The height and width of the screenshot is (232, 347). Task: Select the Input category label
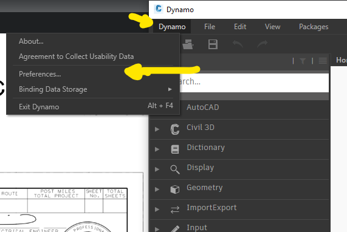pyautogui.click(x=197, y=228)
